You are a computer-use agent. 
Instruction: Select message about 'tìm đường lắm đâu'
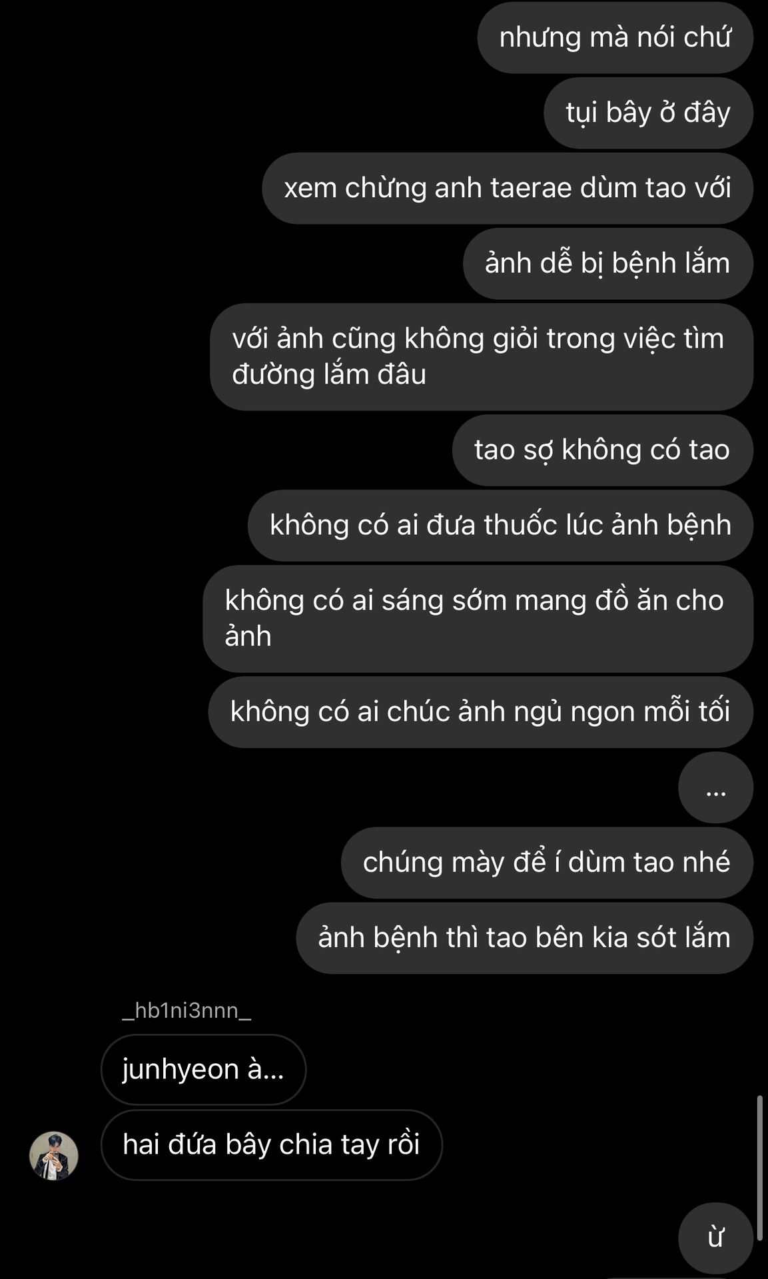[x=482, y=356]
